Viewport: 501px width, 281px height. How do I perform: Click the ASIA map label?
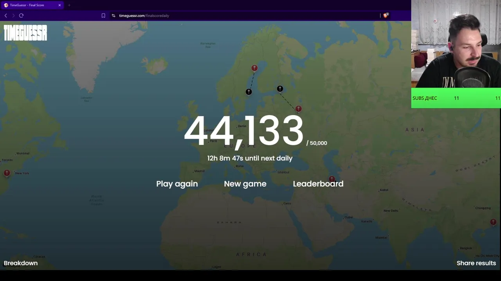[415, 130]
